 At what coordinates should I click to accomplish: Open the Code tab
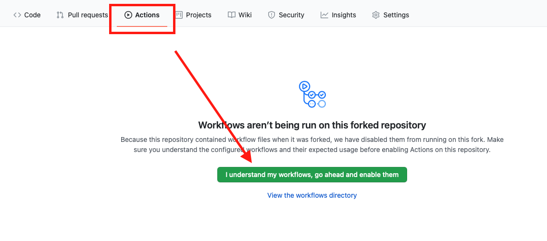pyautogui.click(x=27, y=15)
